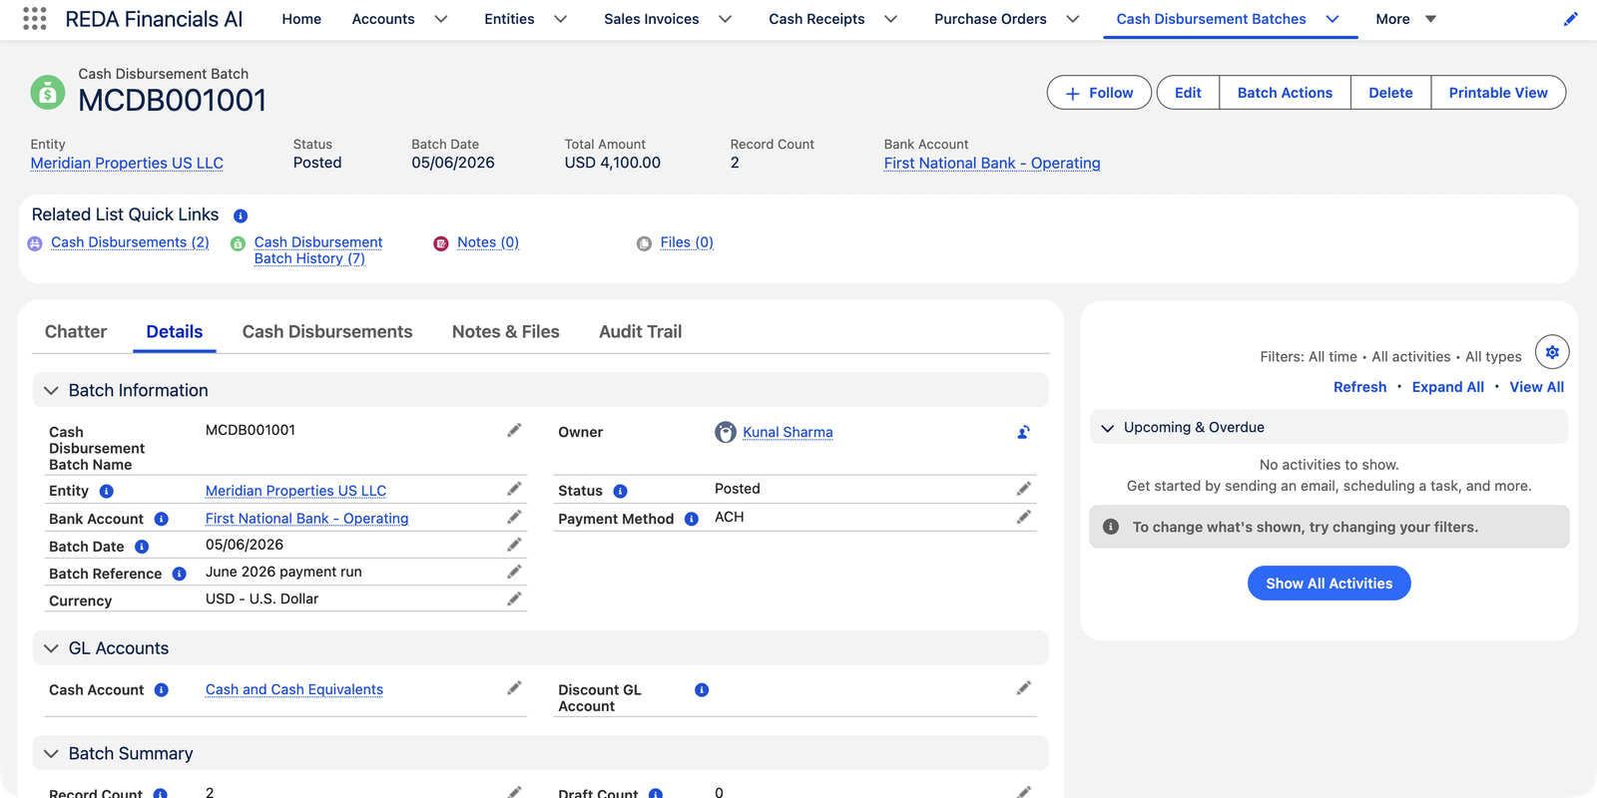The width and height of the screenshot is (1597, 798).
Task: Collapse the GL Accounts section
Action: pyautogui.click(x=52, y=648)
